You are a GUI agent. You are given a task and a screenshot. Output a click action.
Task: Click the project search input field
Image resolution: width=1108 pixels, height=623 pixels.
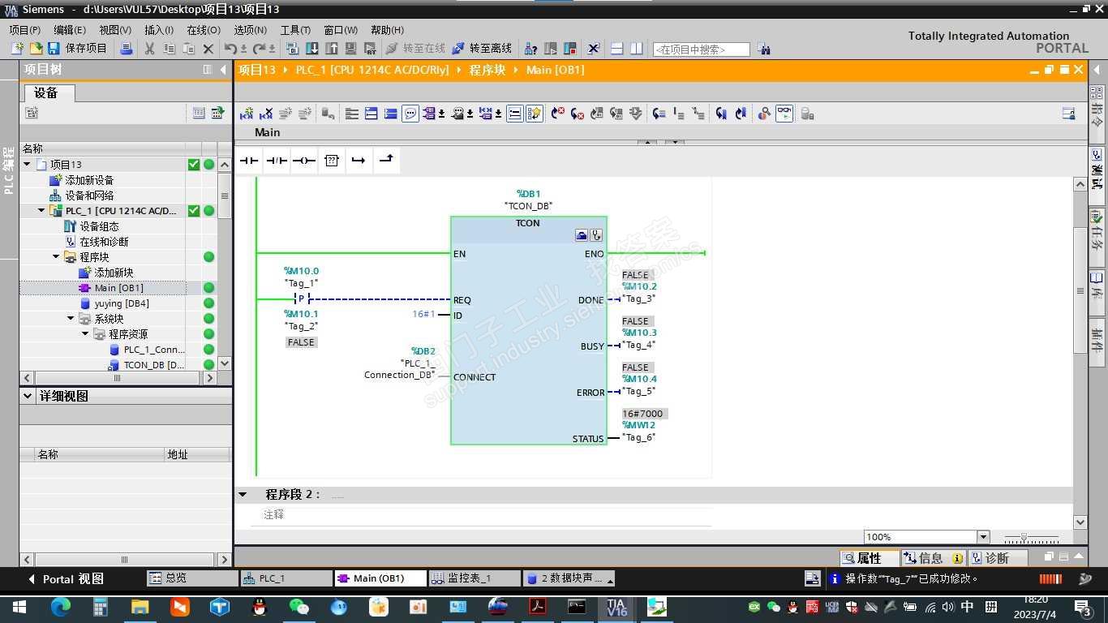pos(701,49)
